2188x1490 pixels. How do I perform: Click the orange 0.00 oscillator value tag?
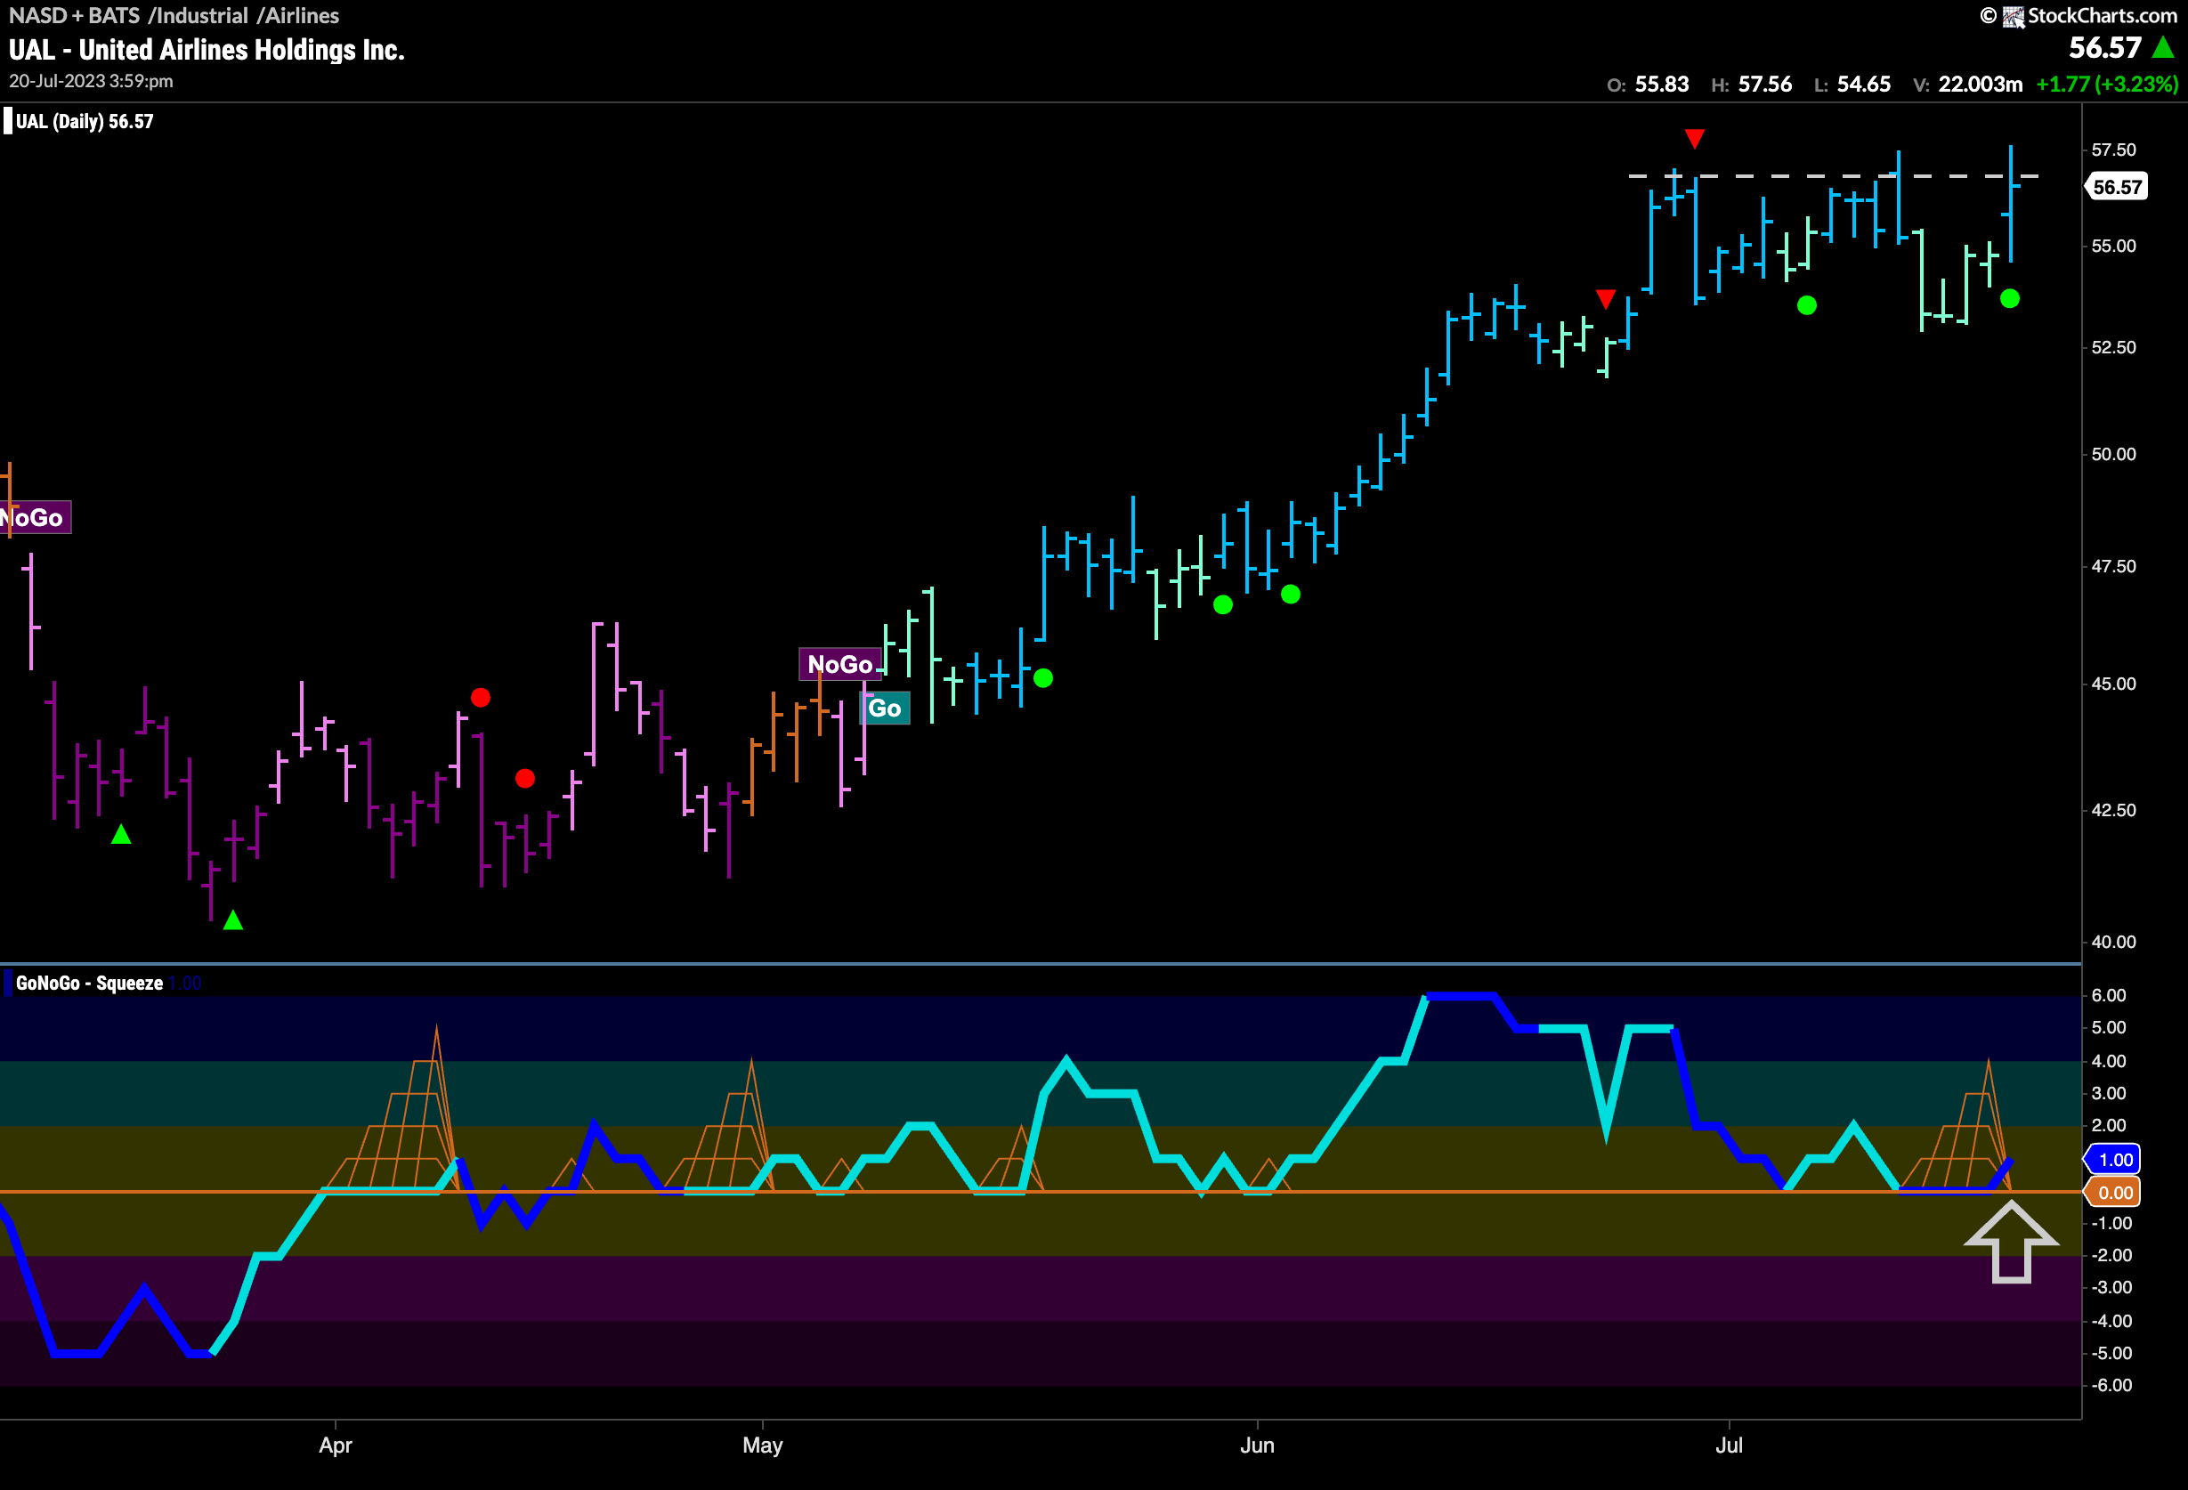2112,1193
